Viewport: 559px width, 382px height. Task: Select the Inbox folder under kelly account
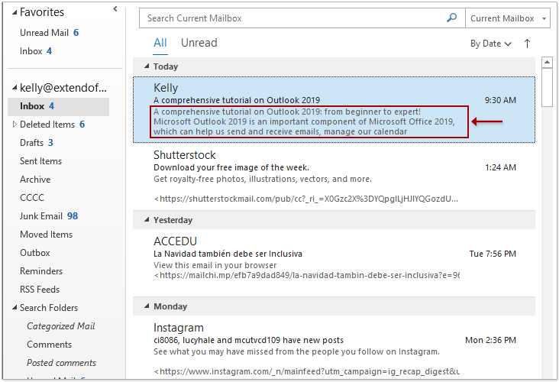click(x=59, y=106)
